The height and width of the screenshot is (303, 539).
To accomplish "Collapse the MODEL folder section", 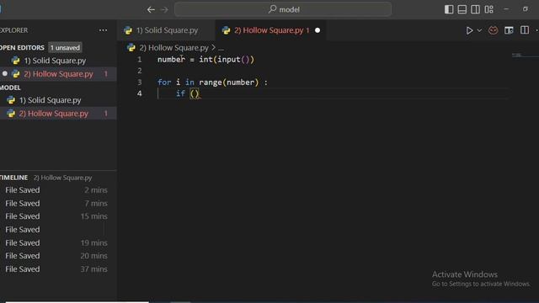I will 10,88.
